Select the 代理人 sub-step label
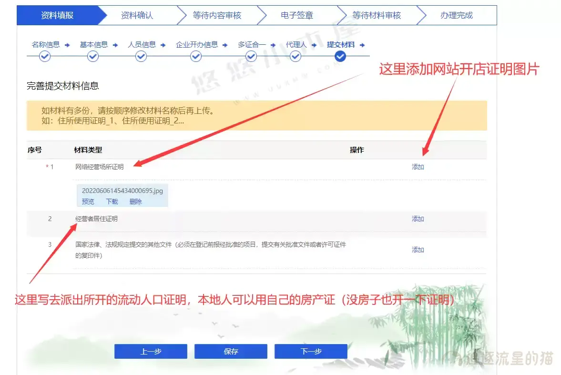The image size is (561, 375). coord(296,45)
